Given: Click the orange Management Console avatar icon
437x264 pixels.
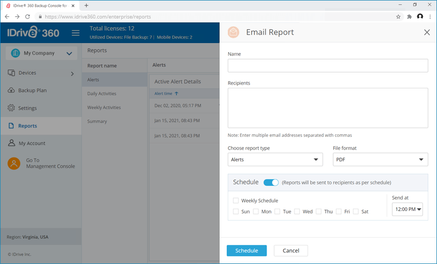Looking at the screenshot, I should 14,163.
